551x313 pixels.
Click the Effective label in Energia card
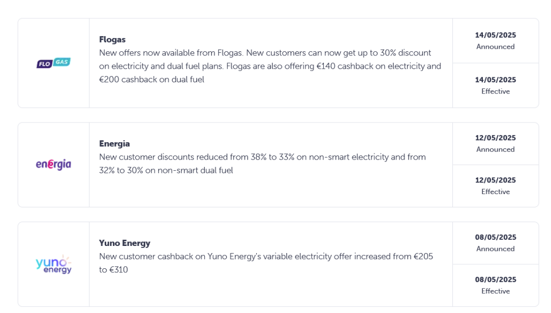(x=496, y=192)
